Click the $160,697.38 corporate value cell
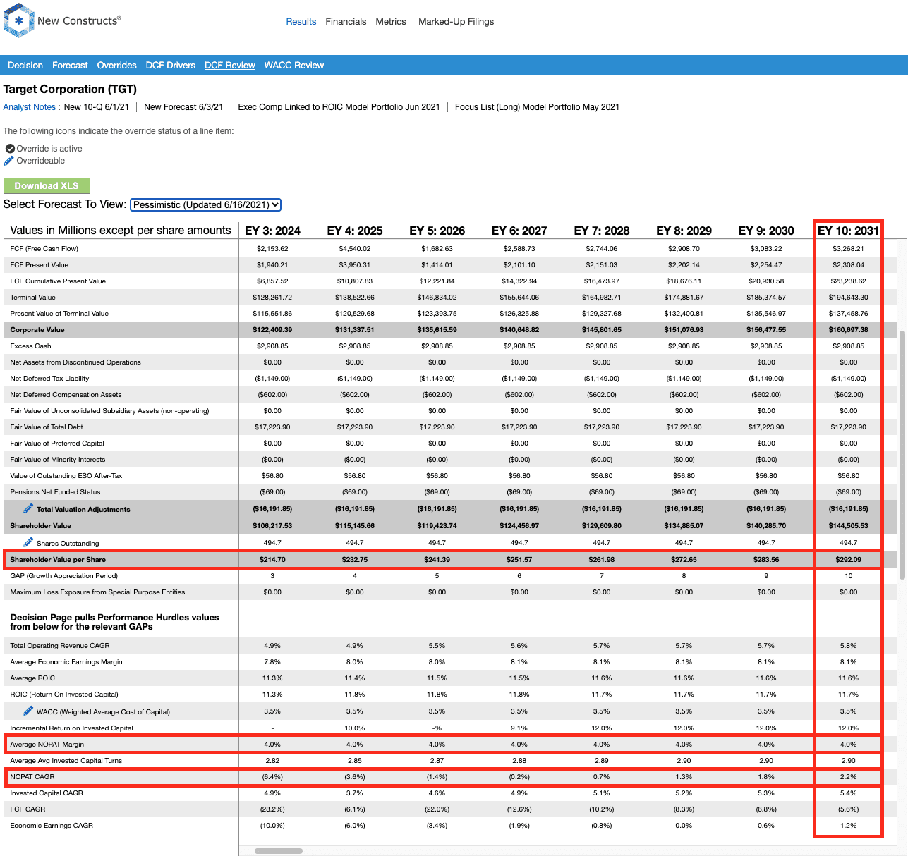908x856 pixels. (849, 330)
